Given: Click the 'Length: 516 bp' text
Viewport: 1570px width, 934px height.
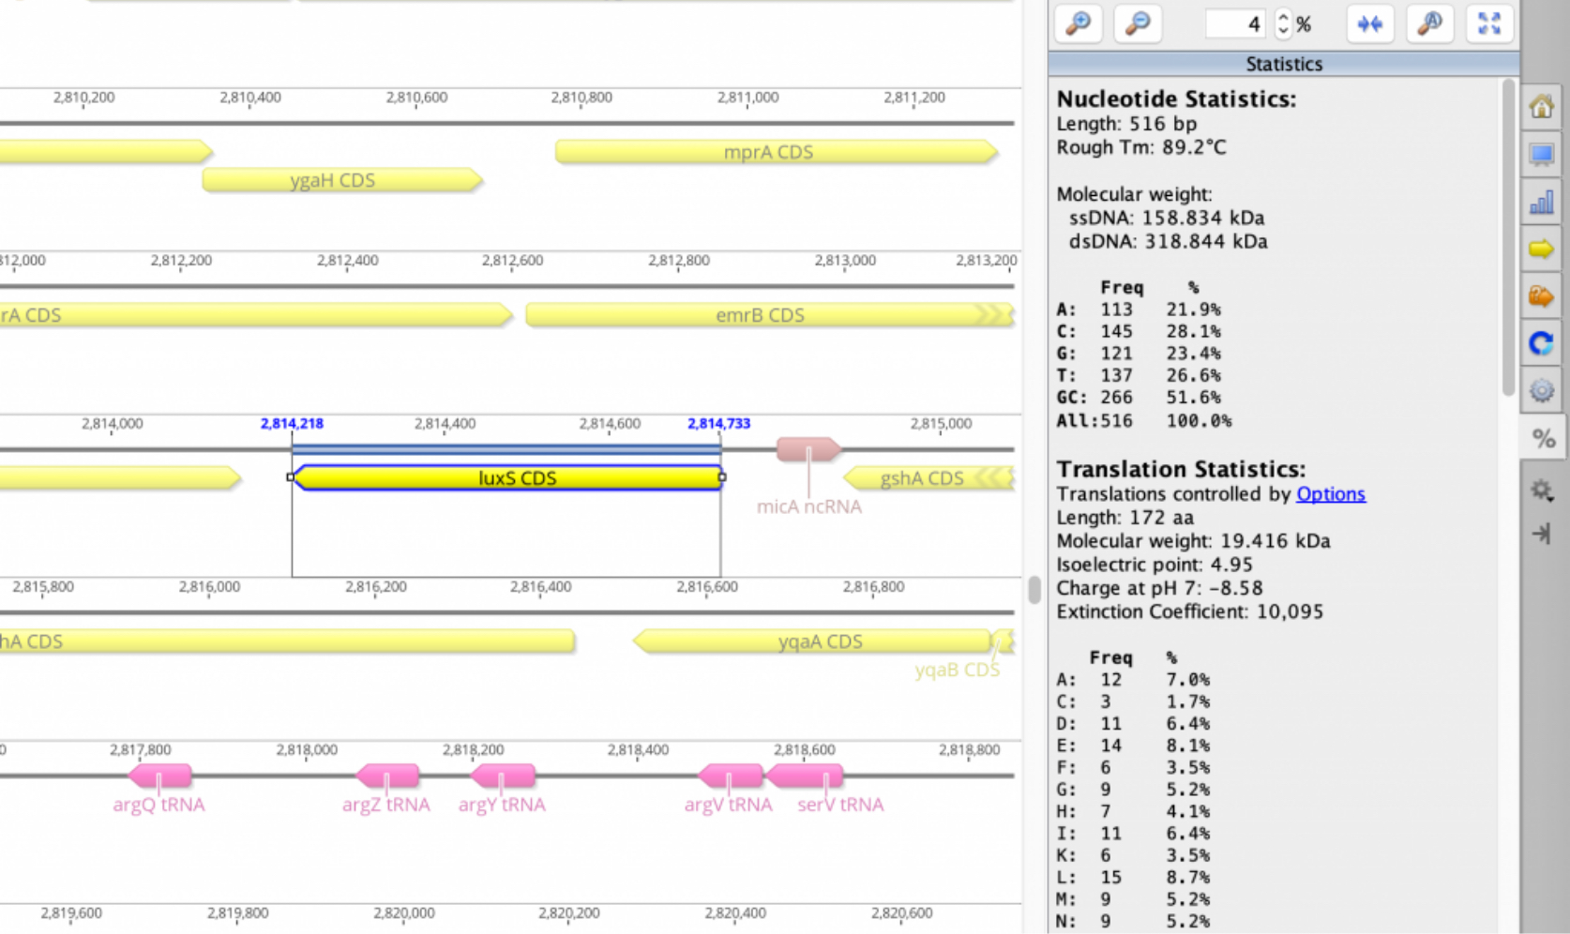Looking at the screenshot, I should 1126,124.
